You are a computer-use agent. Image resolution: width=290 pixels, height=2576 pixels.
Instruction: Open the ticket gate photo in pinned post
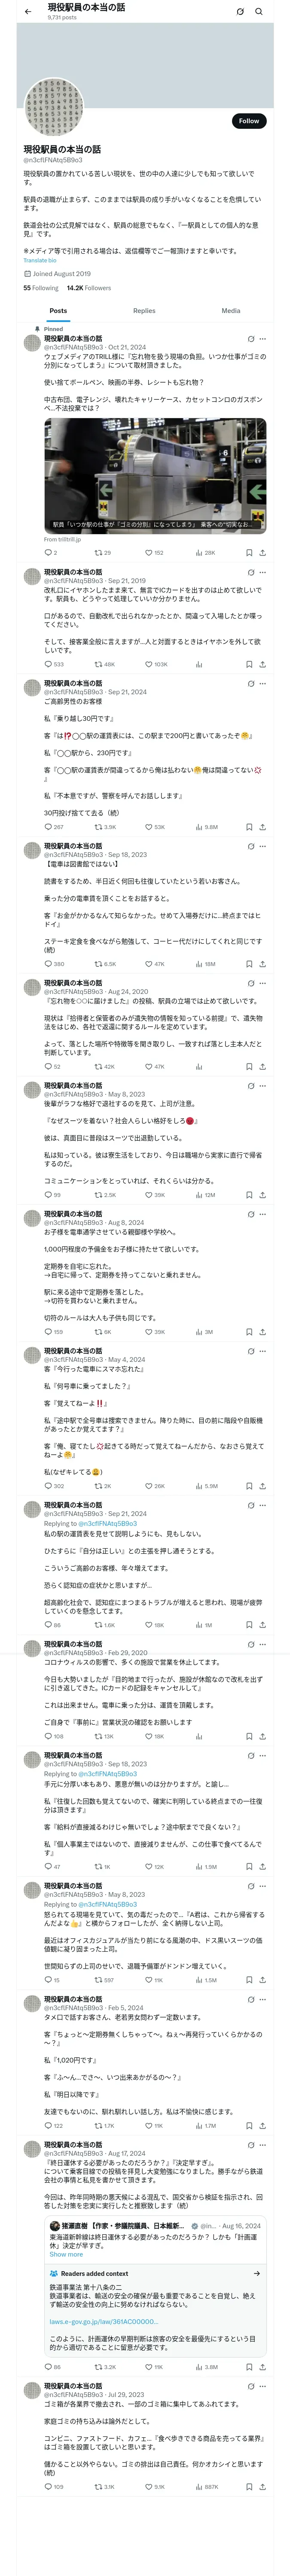(x=155, y=475)
